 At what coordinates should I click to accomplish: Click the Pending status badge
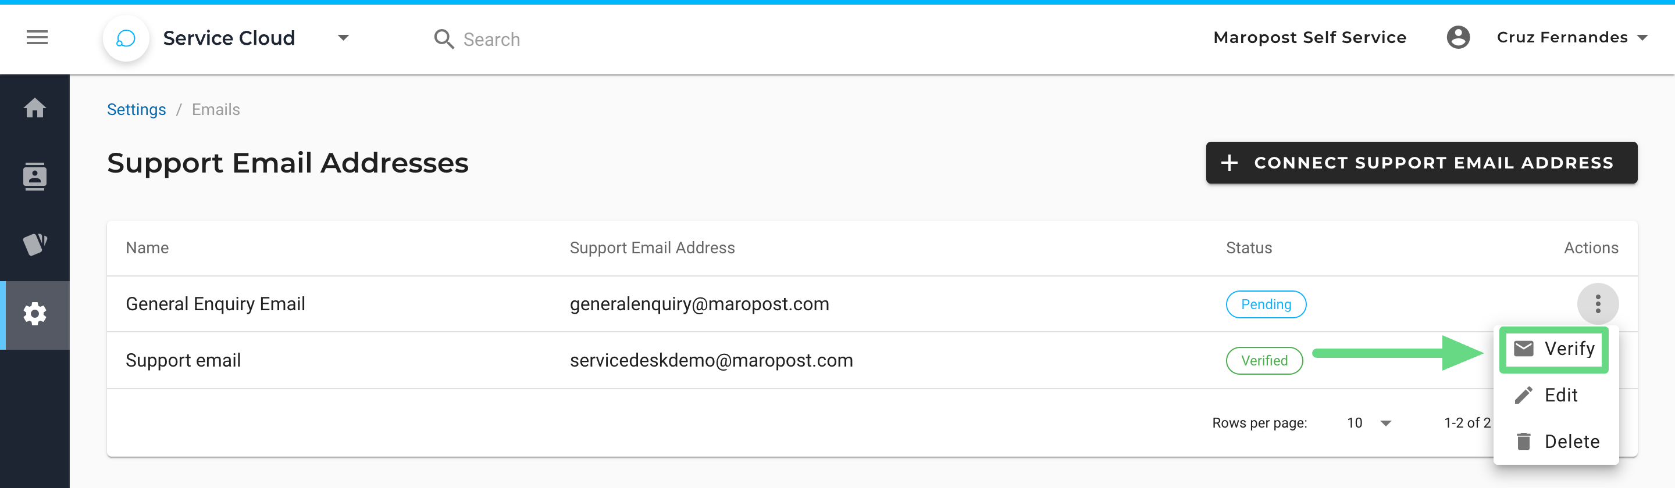(x=1266, y=304)
